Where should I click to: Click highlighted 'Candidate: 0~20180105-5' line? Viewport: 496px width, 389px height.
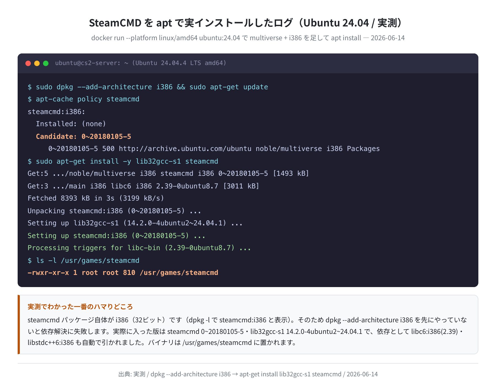[x=83, y=137]
